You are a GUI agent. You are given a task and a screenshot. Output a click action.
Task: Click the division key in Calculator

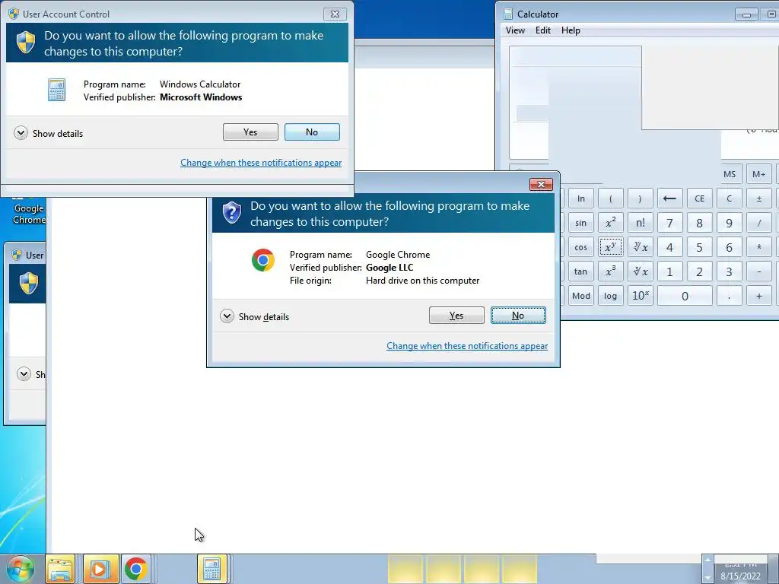759,223
